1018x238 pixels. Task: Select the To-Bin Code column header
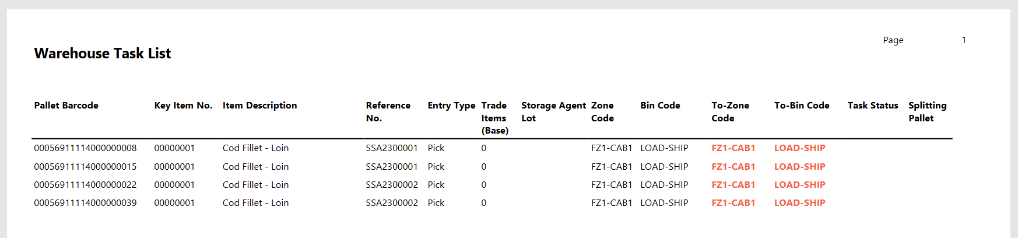801,106
